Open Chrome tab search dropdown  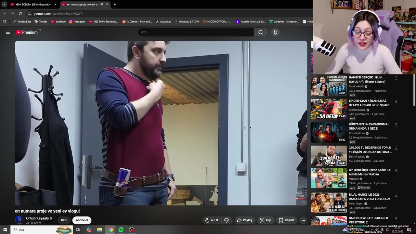pyautogui.click(x=4, y=4)
